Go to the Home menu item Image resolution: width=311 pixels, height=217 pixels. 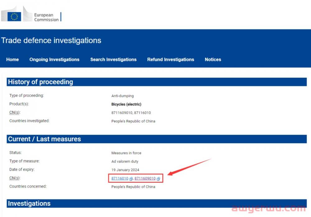click(12, 60)
